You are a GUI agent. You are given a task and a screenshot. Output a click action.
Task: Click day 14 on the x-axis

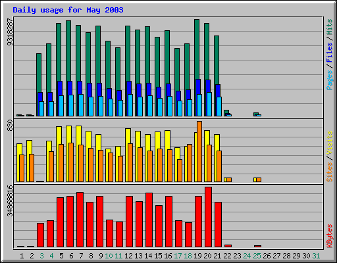pyautogui.click(x=148, y=256)
